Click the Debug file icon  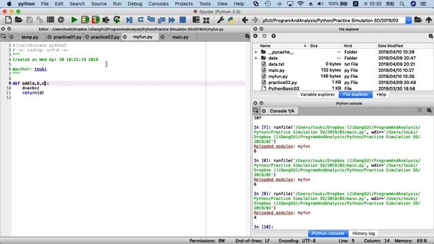pos(130,20)
